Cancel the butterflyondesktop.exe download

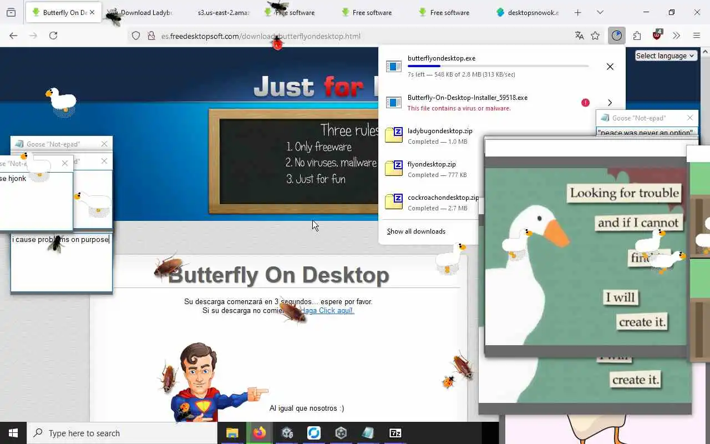point(610,67)
